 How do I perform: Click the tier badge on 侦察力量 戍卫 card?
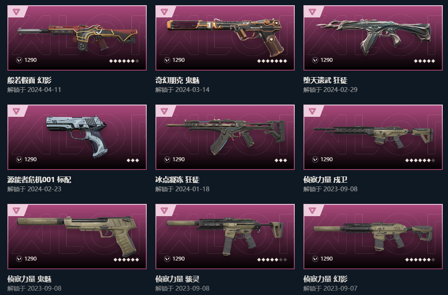pyautogui.click(x=312, y=111)
